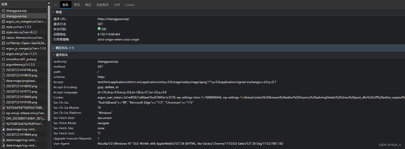Click the Sec-Fetch-Dest value document
Image resolution: width=405 pixels, height=149 pixels.
(105, 118)
